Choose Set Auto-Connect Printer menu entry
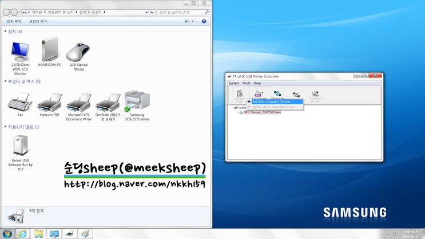 (275, 101)
